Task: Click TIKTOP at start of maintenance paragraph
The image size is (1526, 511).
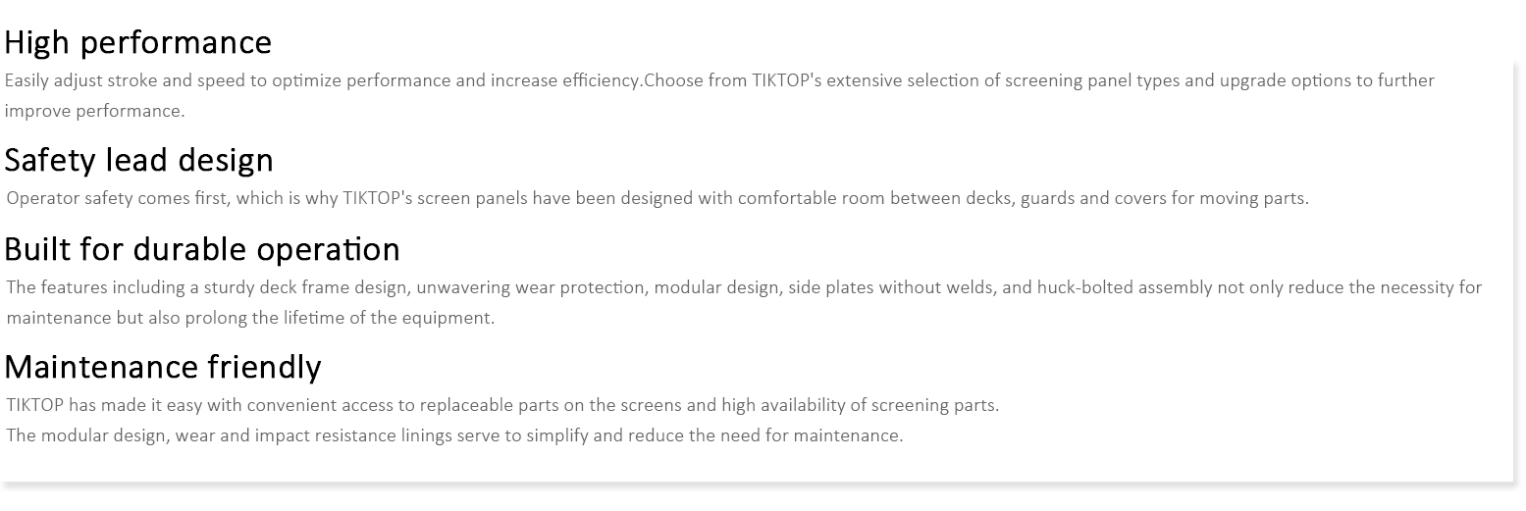Action: [34, 405]
